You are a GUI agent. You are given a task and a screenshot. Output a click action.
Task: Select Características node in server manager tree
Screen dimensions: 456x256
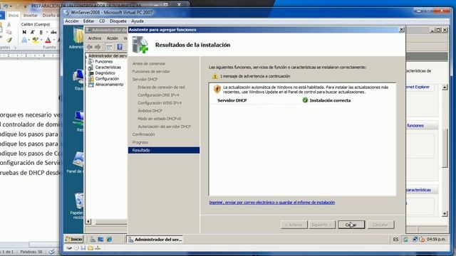pos(108,67)
